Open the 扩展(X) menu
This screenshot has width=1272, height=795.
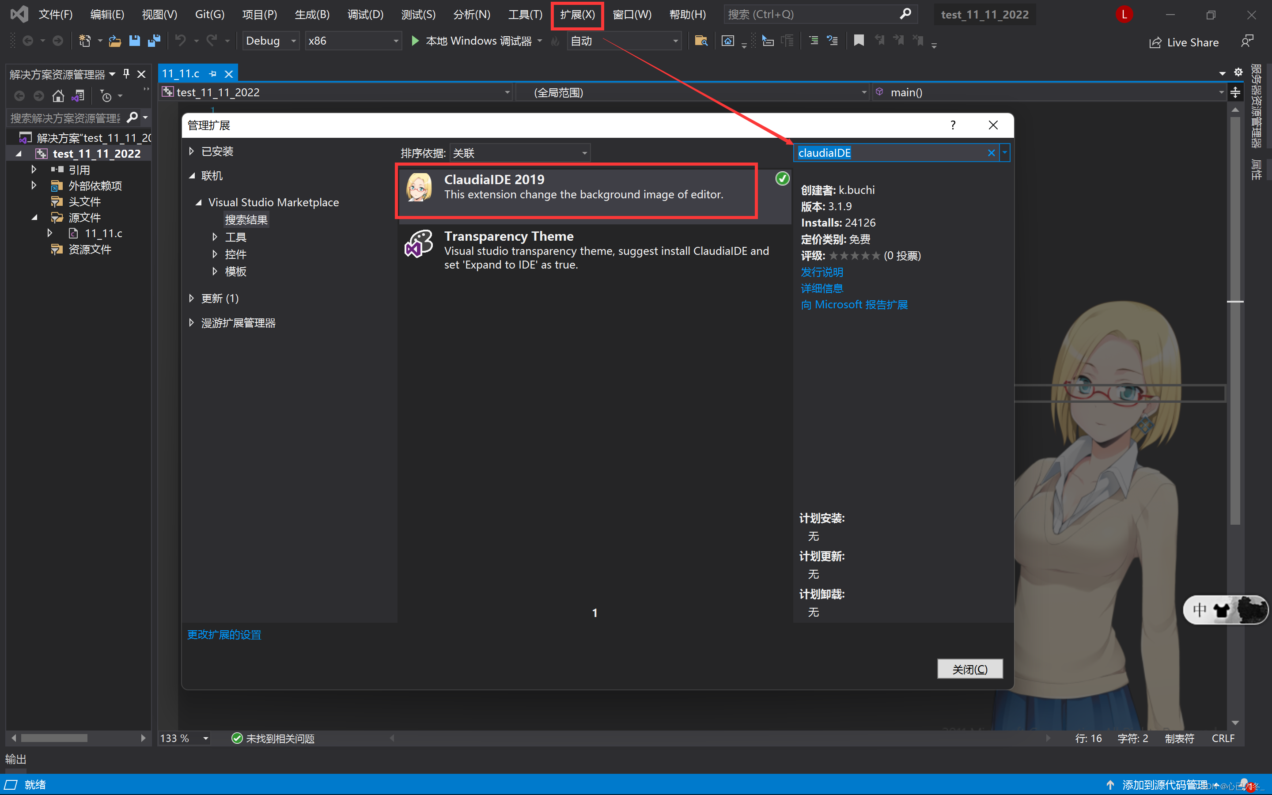coord(577,15)
